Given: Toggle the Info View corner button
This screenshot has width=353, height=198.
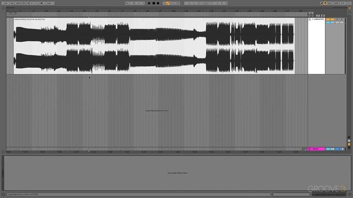Looking at the screenshot, I should pos(3,194).
